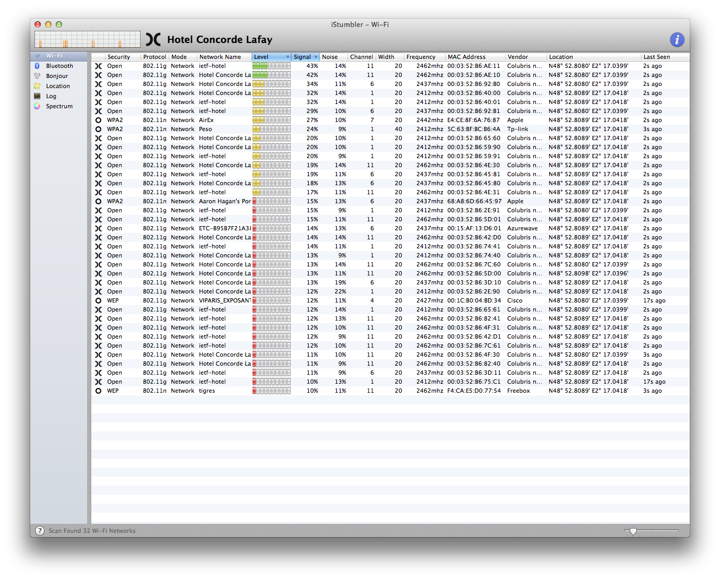Click the icon in ETC-B95B7F21A38 row
The width and height of the screenshot is (720, 579).
point(98,228)
